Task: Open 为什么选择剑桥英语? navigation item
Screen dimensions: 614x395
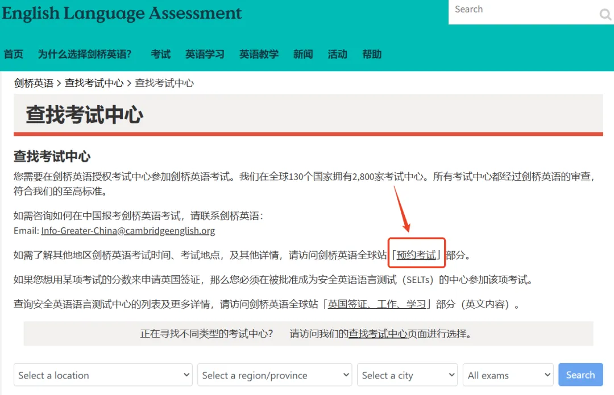Action: 84,54
